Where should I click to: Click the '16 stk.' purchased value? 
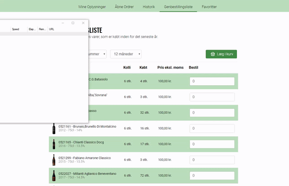[144, 128]
